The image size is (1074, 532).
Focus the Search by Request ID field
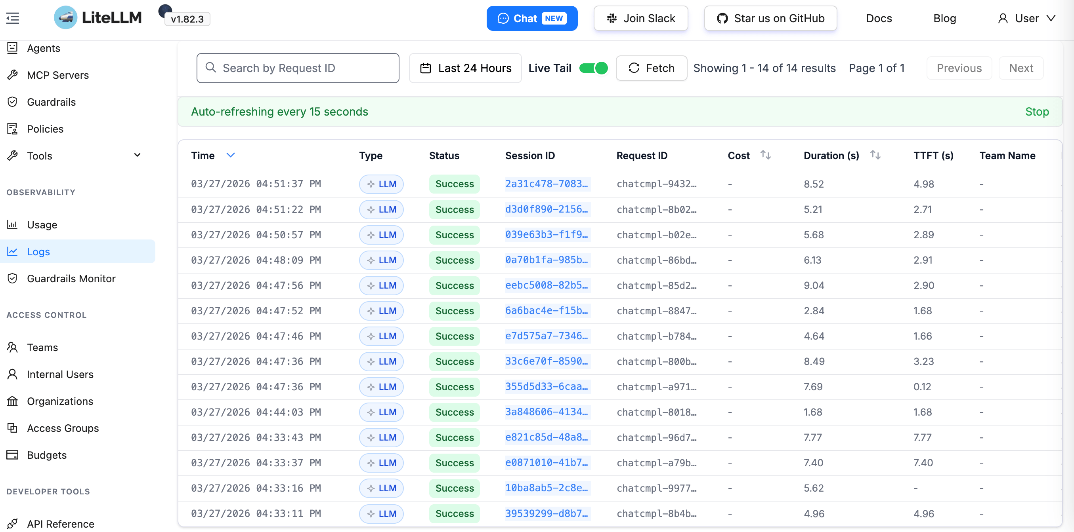pyautogui.click(x=298, y=68)
